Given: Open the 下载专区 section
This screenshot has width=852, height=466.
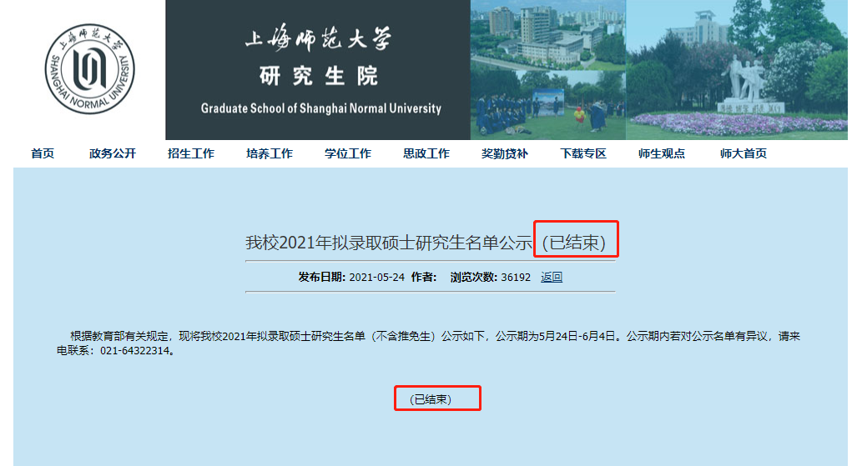Looking at the screenshot, I should (583, 153).
